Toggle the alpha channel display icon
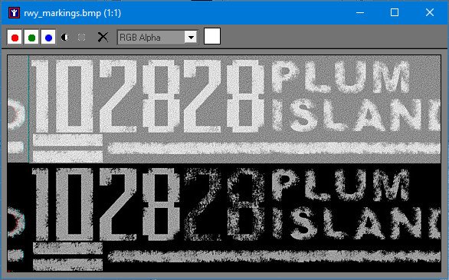449x280 pixels. point(65,38)
